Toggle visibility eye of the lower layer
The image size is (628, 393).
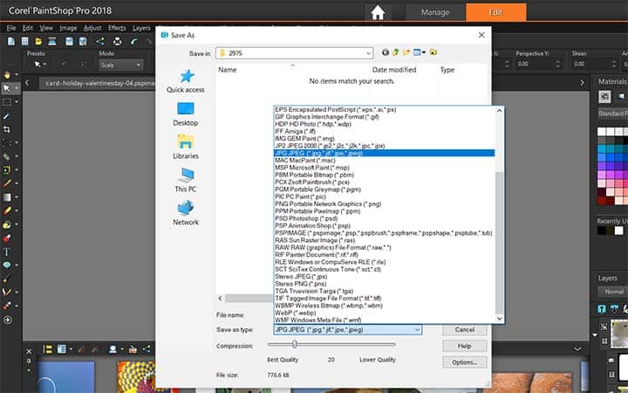coord(611,361)
